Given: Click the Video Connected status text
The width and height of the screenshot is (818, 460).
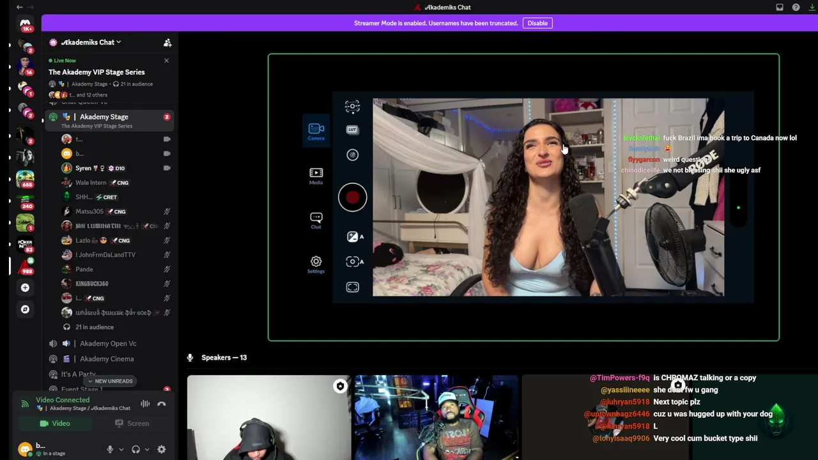Looking at the screenshot, I should [63, 400].
